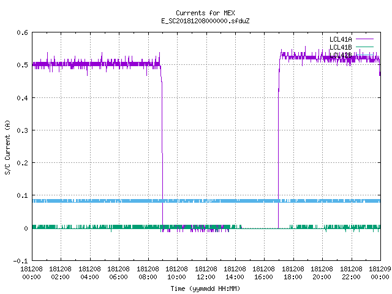Click the 181208 04:00 x-axis tick label
Image resolution: width=392 pixels, height=294 pixels.
point(89,273)
